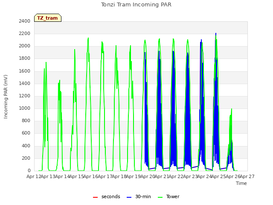Click the Apr 20 x-axis tick label
The image size is (273, 205).
pos(148,176)
